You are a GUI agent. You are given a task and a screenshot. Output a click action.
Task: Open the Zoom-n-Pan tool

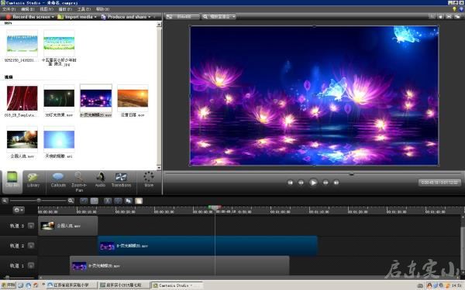pos(79,182)
